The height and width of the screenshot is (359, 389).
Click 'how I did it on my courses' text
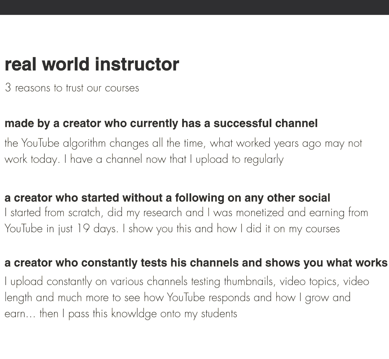(278, 229)
